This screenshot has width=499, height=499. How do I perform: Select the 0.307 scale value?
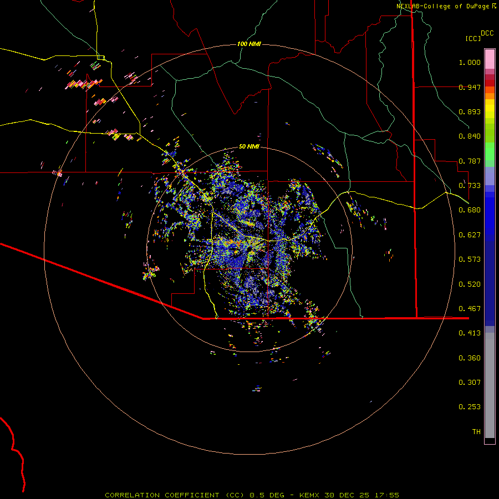470,383
